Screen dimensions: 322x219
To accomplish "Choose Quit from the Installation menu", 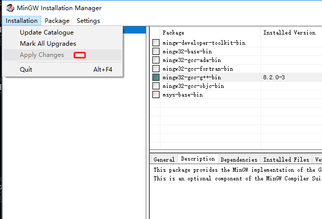I will point(62,70).
